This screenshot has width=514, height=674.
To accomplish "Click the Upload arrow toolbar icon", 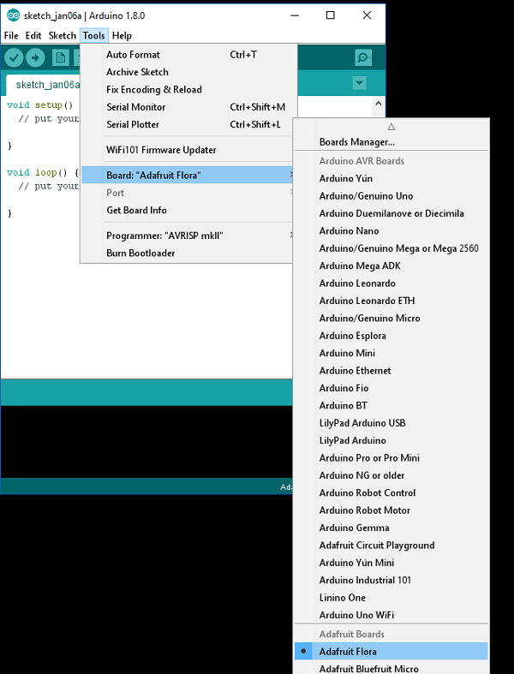I will point(35,57).
